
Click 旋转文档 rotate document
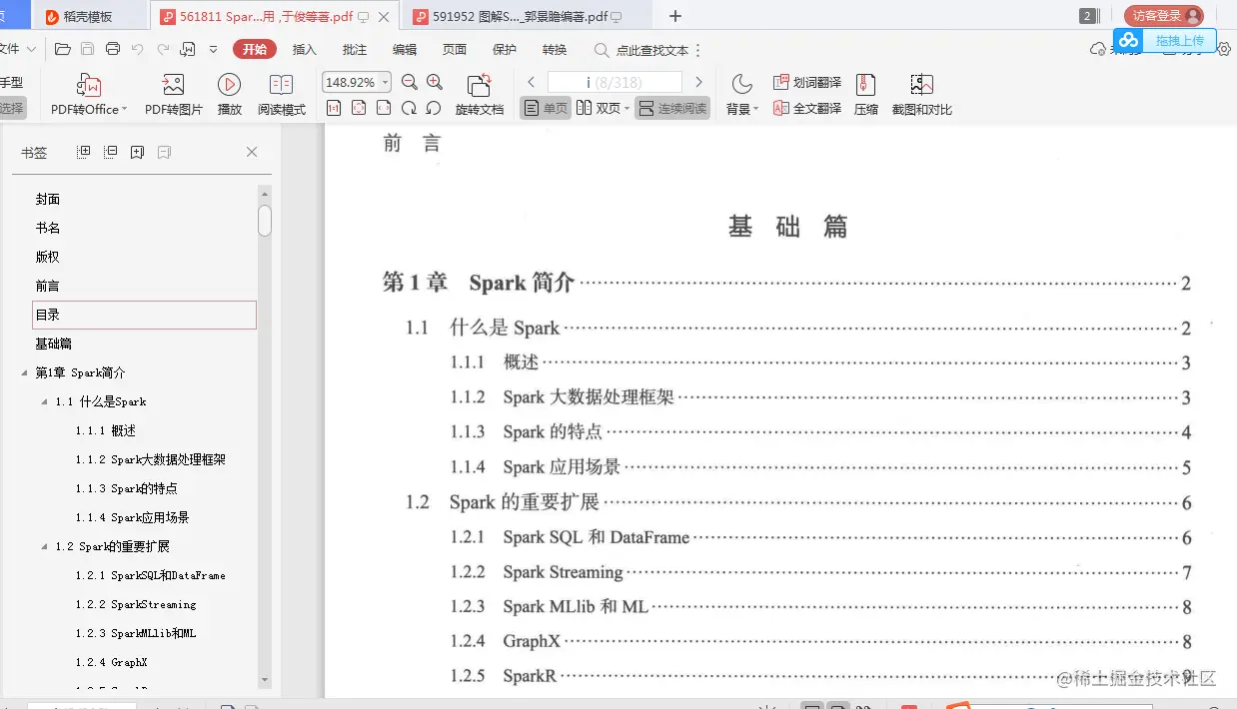pos(480,96)
